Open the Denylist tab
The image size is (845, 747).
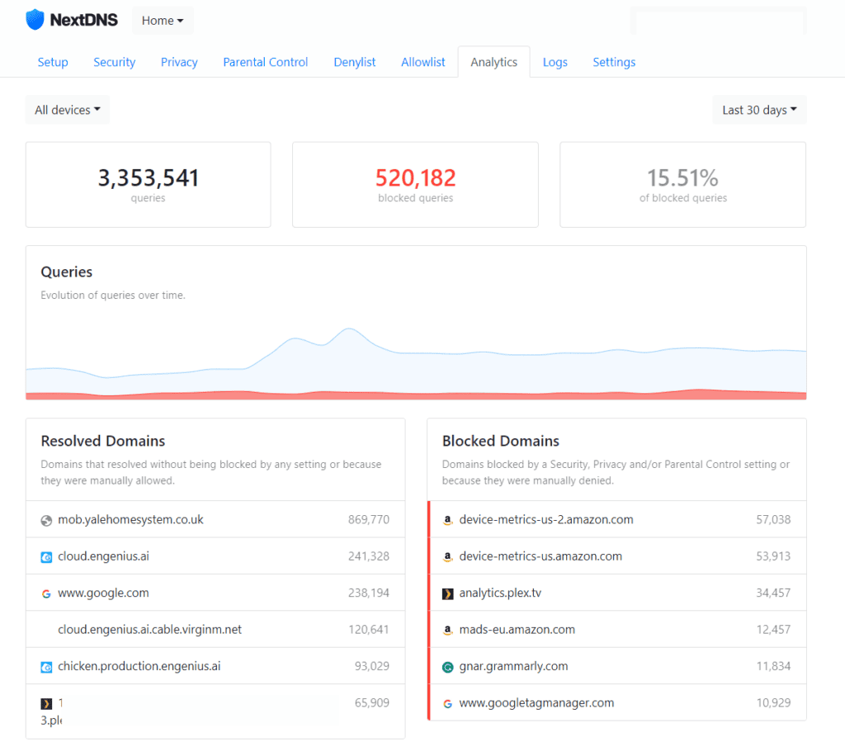click(354, 62)
